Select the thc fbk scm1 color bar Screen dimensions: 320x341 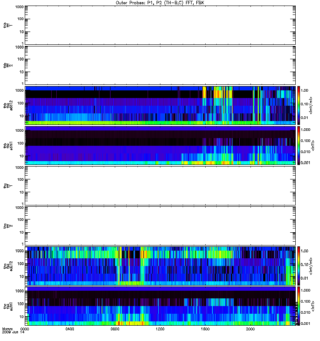[299, 306]
